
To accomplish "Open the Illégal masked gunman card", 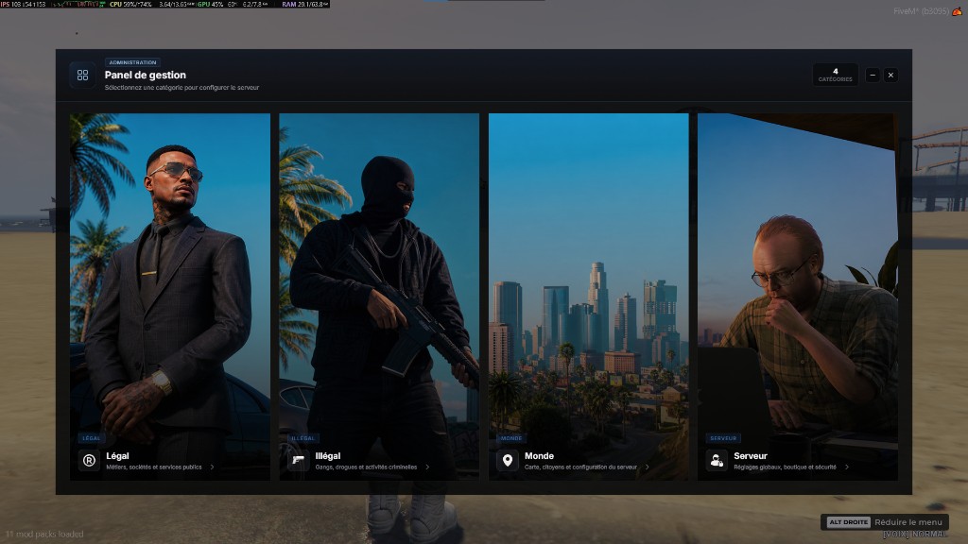I will point(379,296).
